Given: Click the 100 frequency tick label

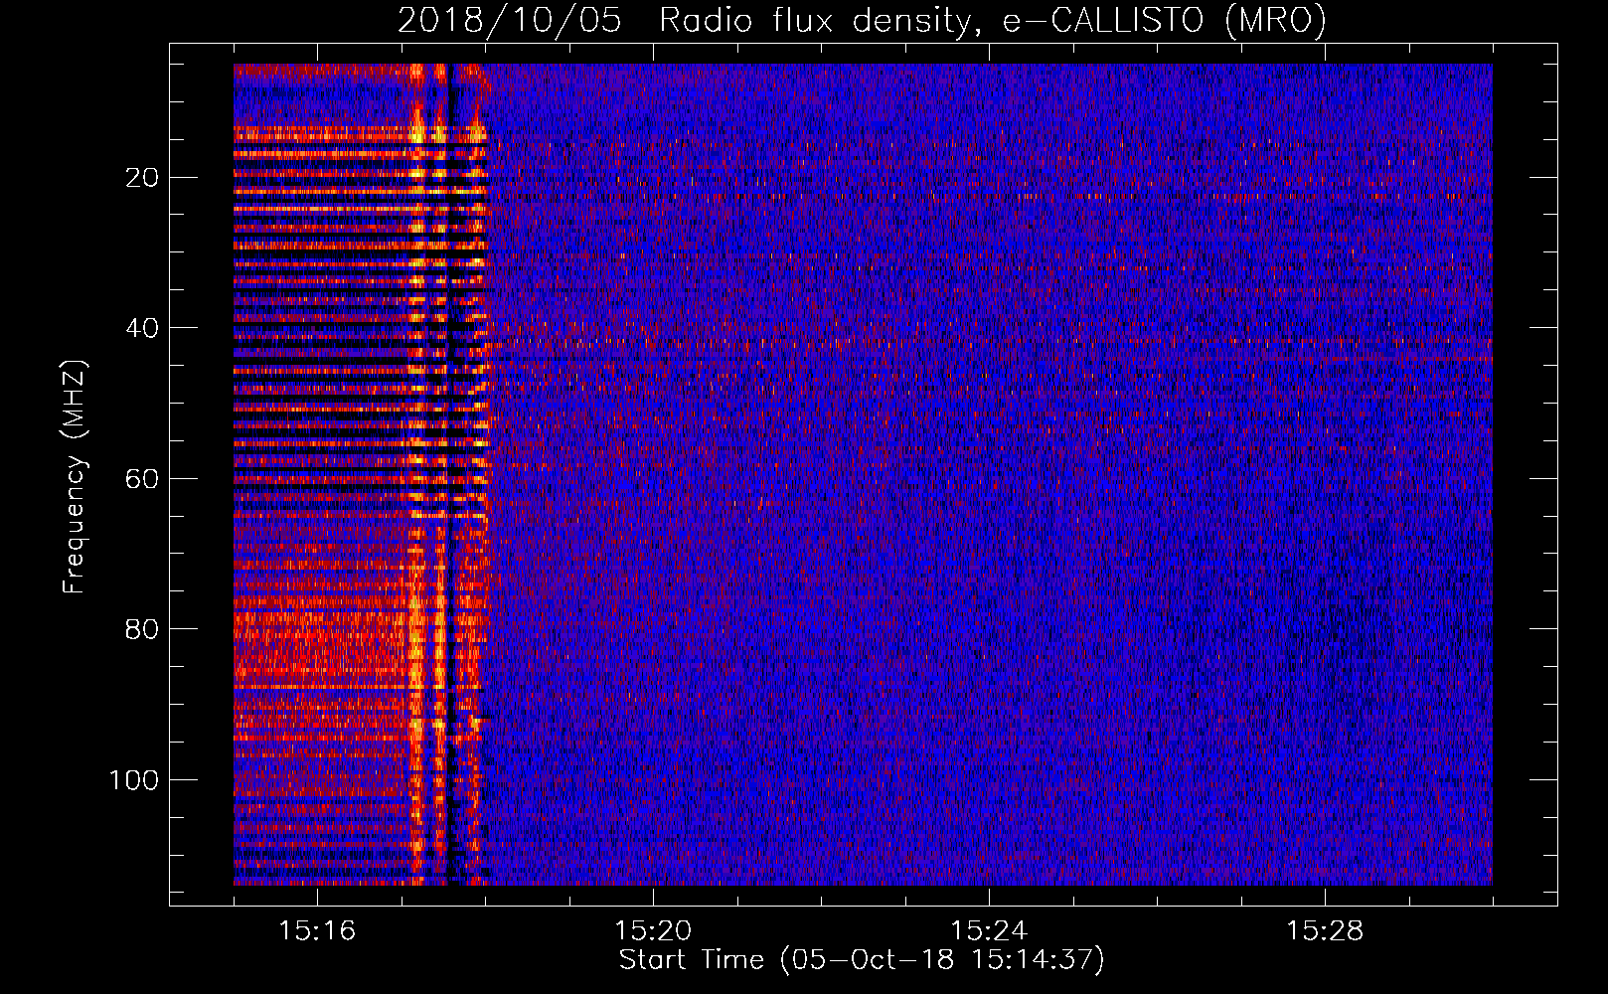Looking at the screenshot, I should tap(134, 780).
